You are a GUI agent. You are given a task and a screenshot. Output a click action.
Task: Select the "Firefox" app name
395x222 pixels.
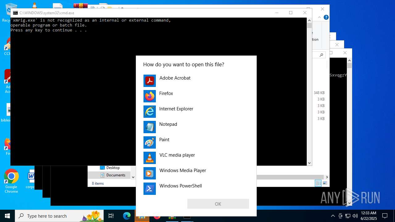[x=166, y=93]
